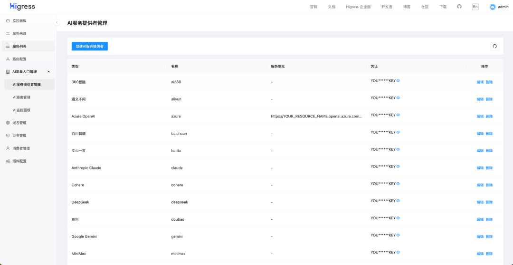Open AI监控面板 submenu item
This screenshot has height=265, width=513.
[29, 110]
